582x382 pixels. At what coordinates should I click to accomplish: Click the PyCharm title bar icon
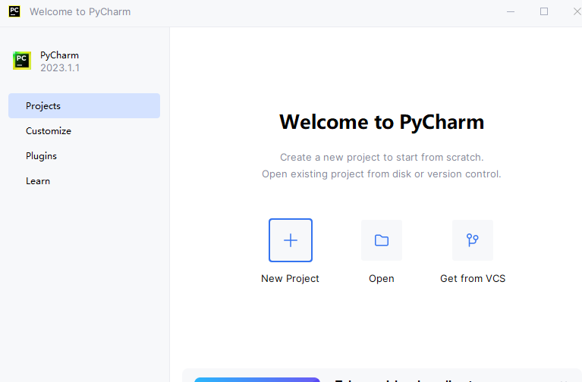pyautogui.click(x=14, y=11)
